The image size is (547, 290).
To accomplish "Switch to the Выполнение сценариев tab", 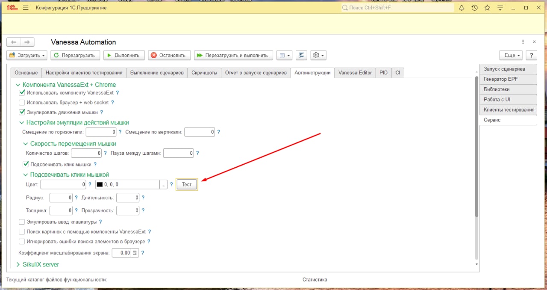I will pos(157,73).
